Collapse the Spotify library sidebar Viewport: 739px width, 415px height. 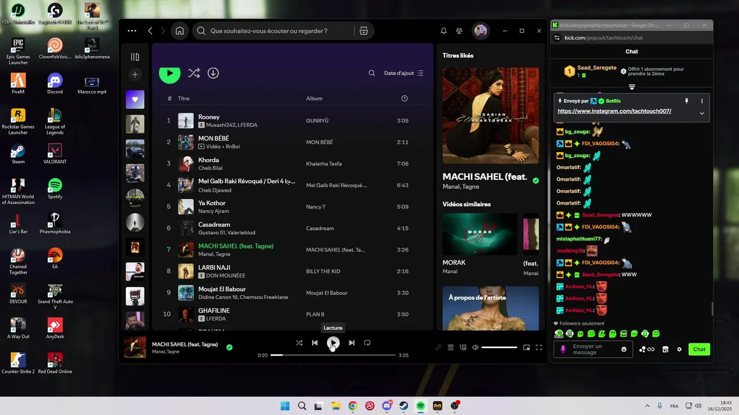[x=135, y=56]
